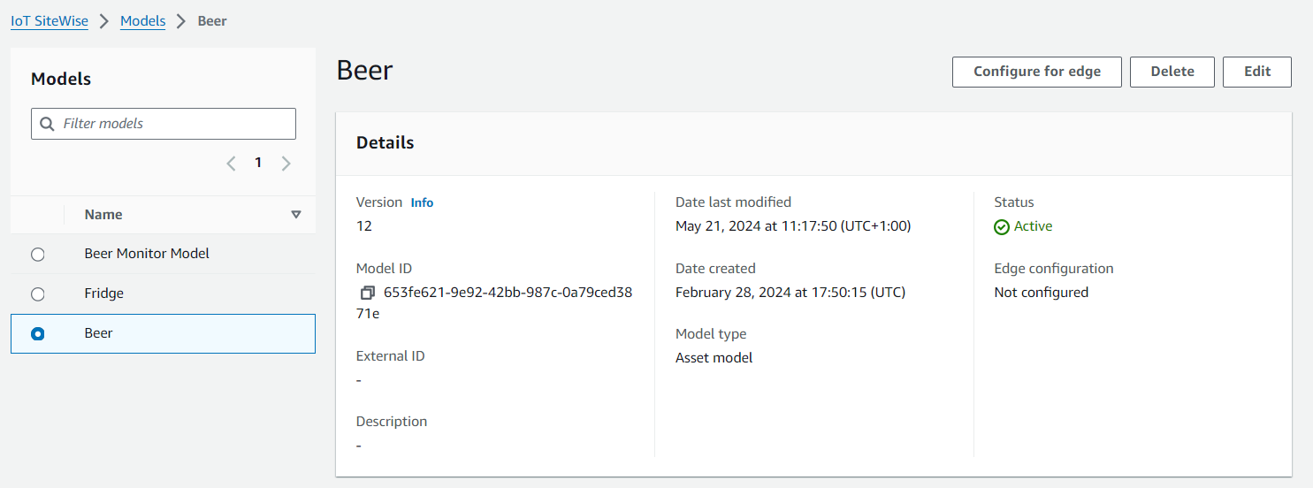Click the Date created label
Viewport: 1313px width, 488px height.
point(716,269)
